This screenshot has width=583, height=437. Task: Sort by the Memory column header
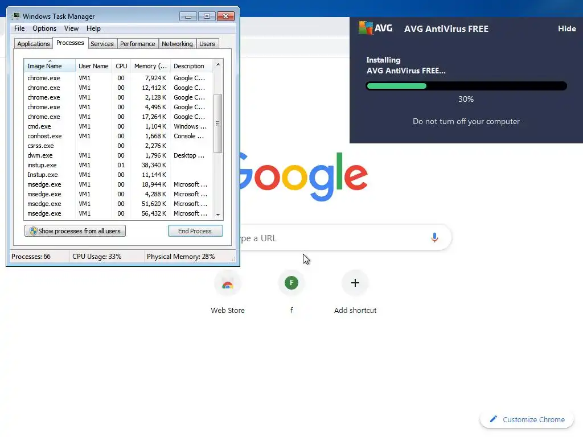(x=150, y=66)
